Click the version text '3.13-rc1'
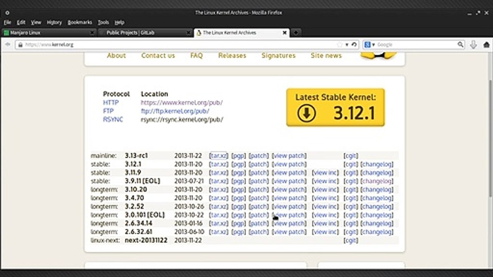This screenshot has width=493, height=277. click(x=136, y=156)
